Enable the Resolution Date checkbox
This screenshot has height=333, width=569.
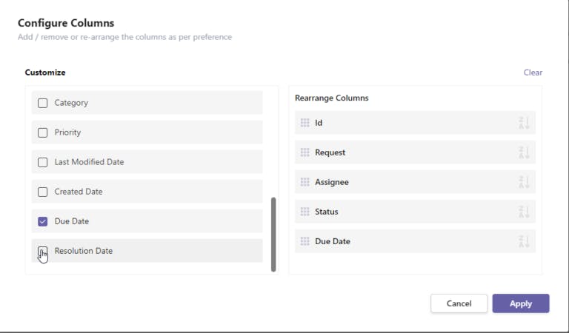tap(43, 251)
